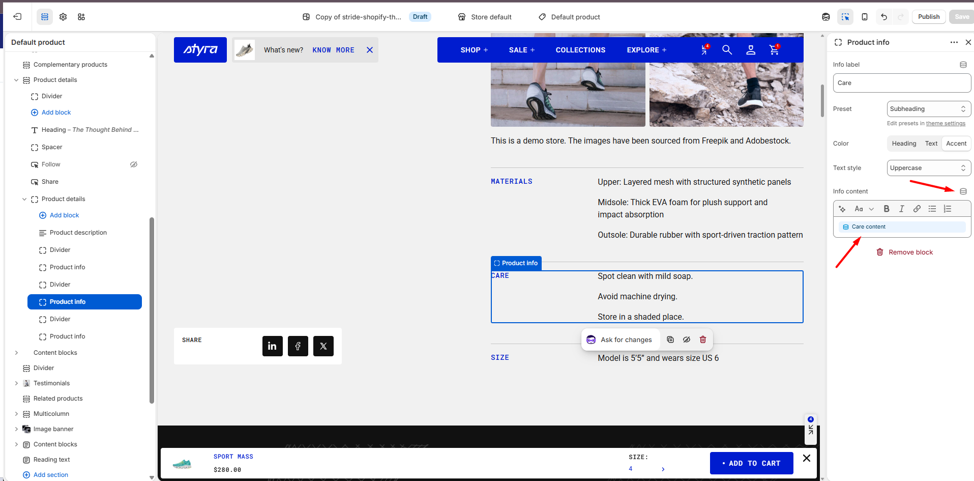Open the theme settings link
The width and height of the screenshot is (974, 481).
(x=946, y=124)
